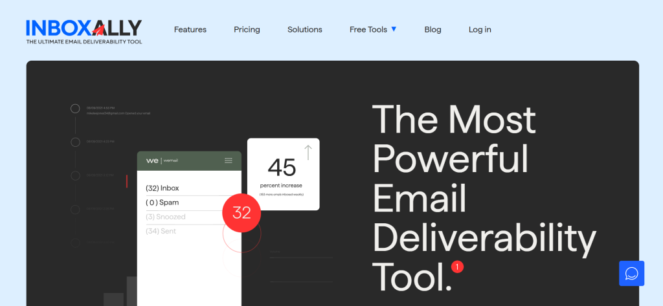Click the red notification badge near Tool.
The height and width of the screenshot is (306, 663).
tap(457, 267)
